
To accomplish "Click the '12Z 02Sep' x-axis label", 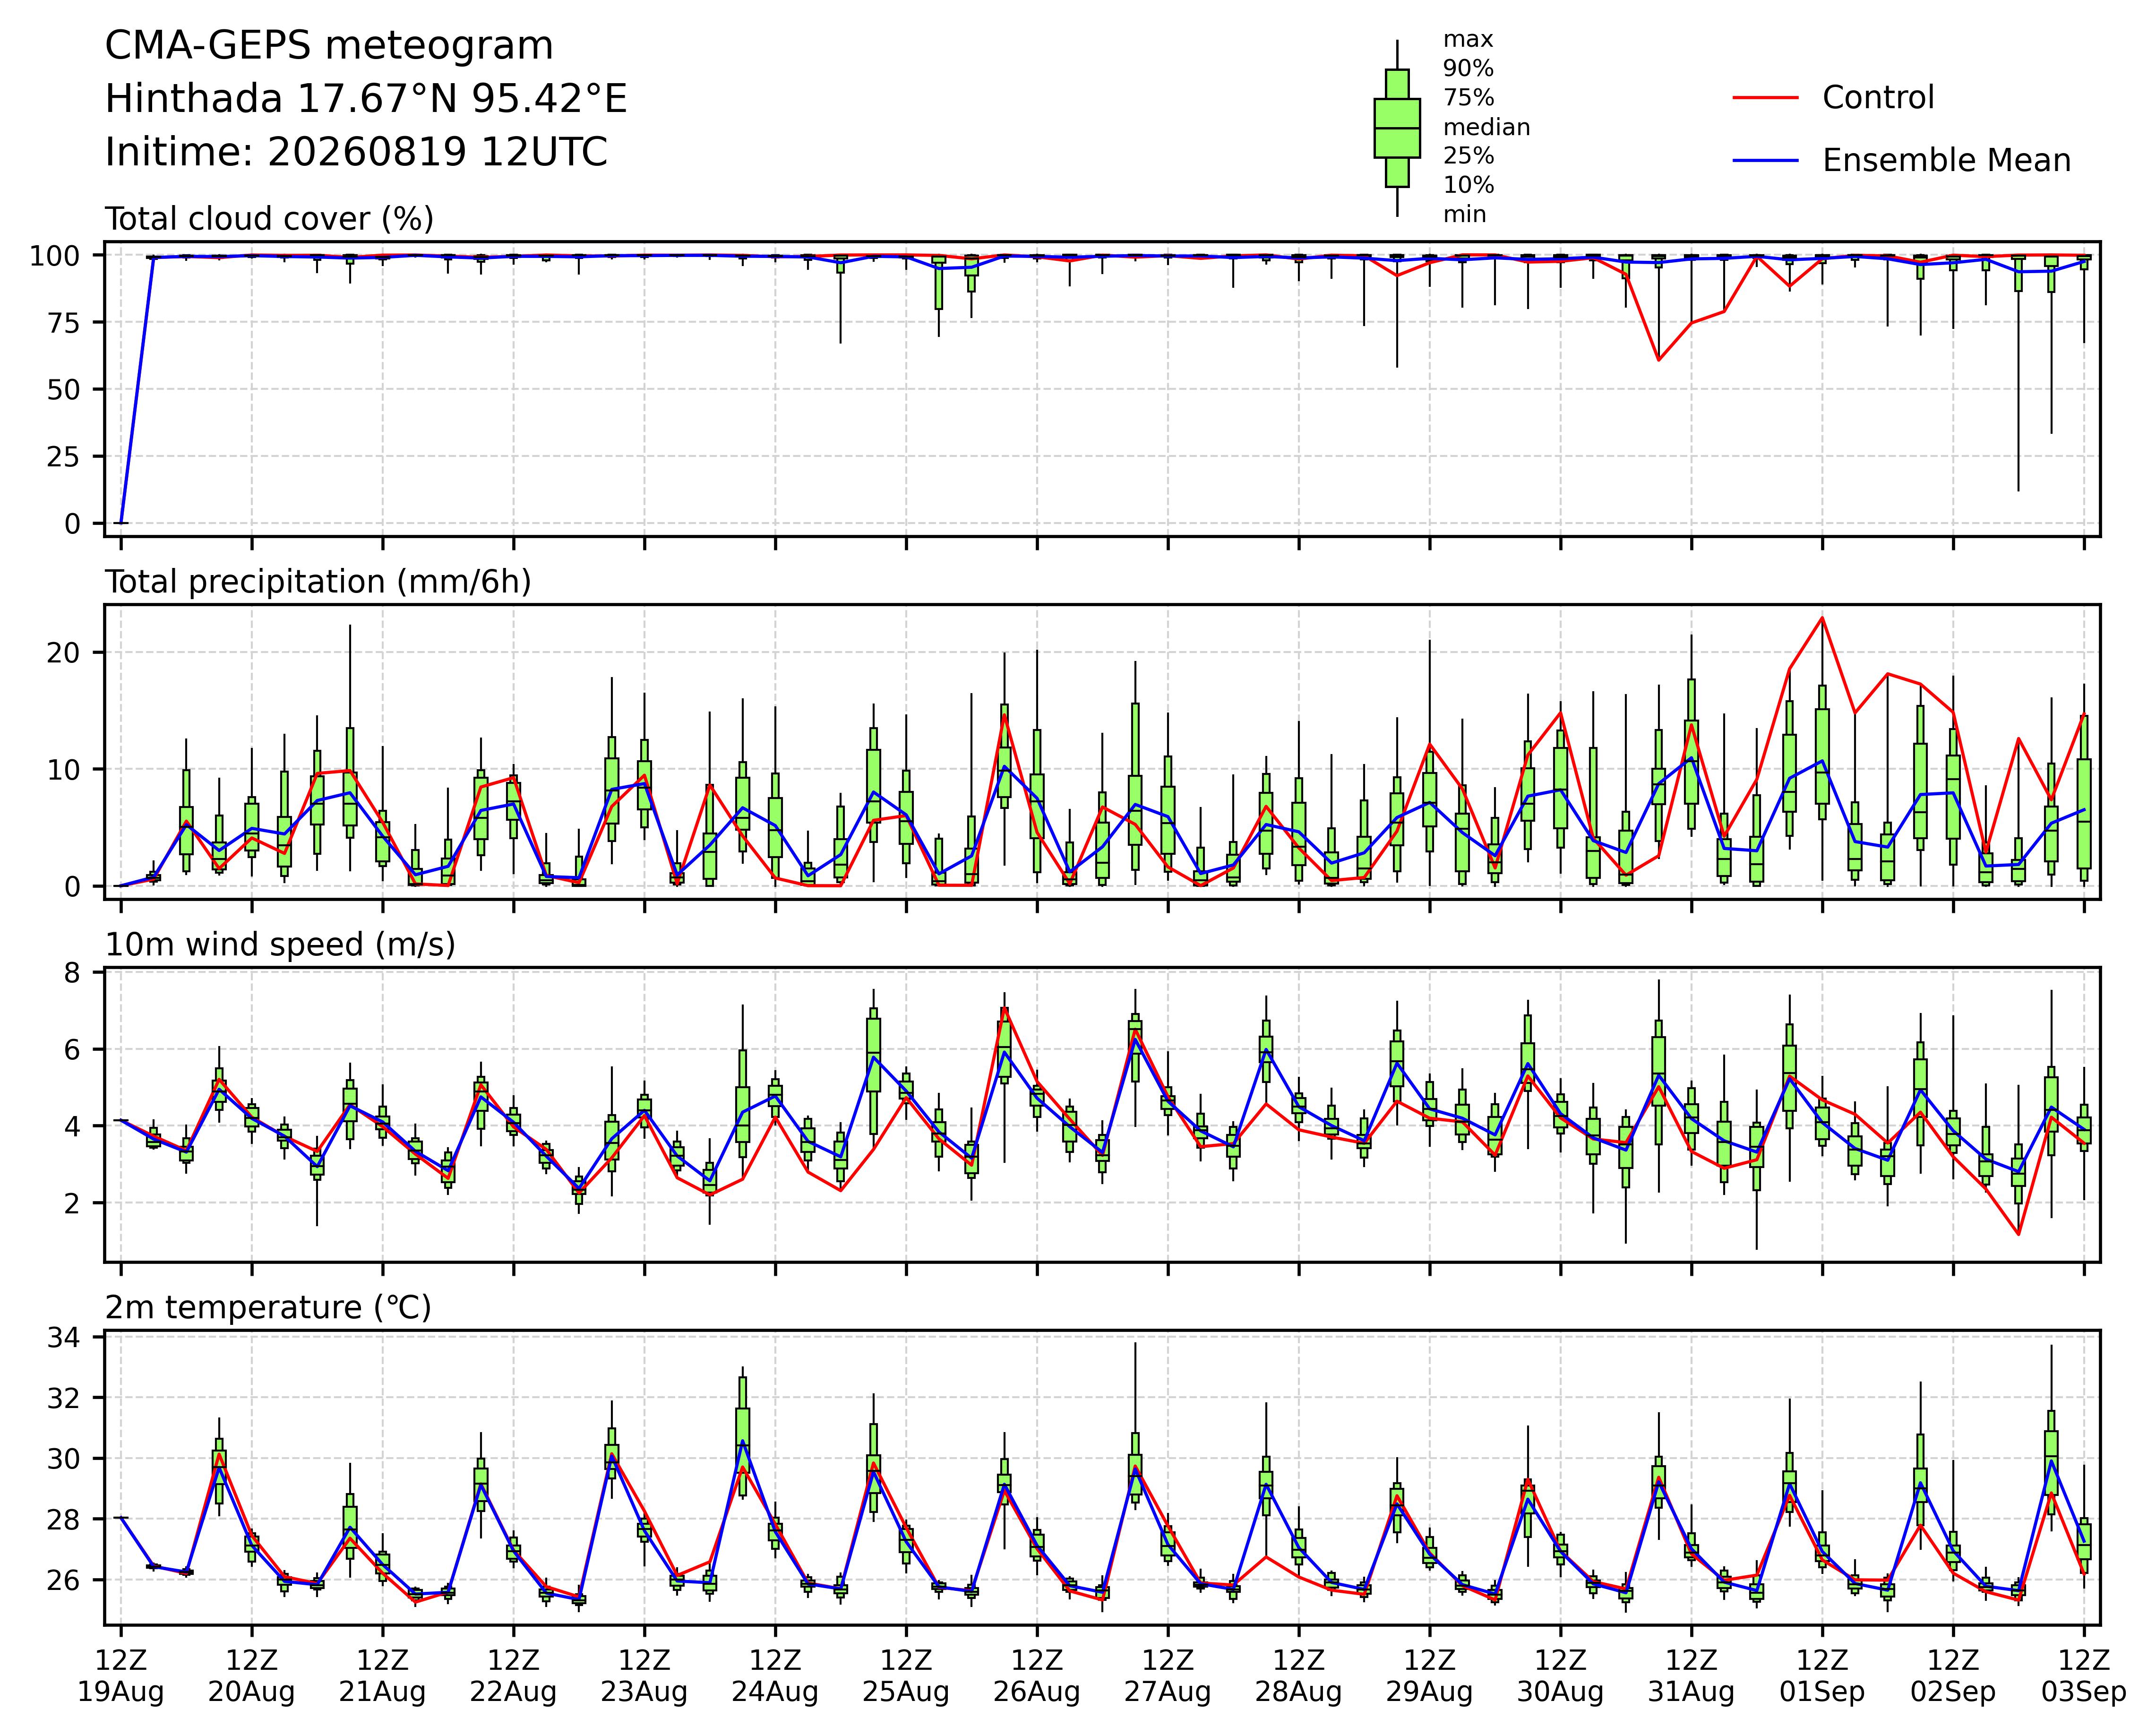I will pyautogui.click(x=1953, y=1677).
